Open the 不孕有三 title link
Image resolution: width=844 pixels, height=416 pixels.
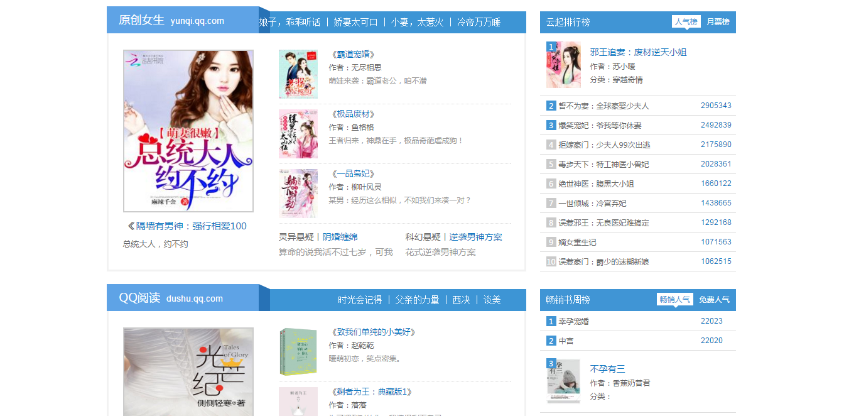(607, 369)
